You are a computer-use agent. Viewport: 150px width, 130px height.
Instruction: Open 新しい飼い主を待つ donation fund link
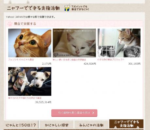click(x=69, y=59)
